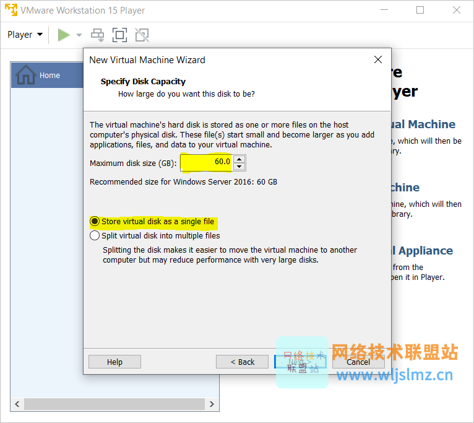Image resolution: width=474 pixels, height=423 pixels.
Task: Click the Next button
Action: tap(300, 362)
